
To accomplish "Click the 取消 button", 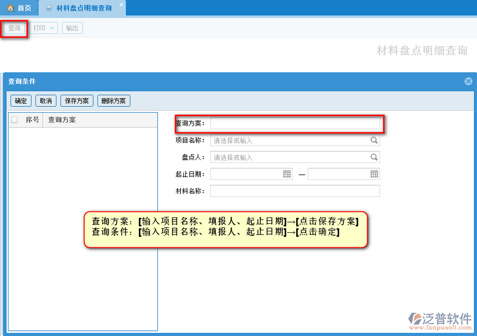I will (46, 101).
